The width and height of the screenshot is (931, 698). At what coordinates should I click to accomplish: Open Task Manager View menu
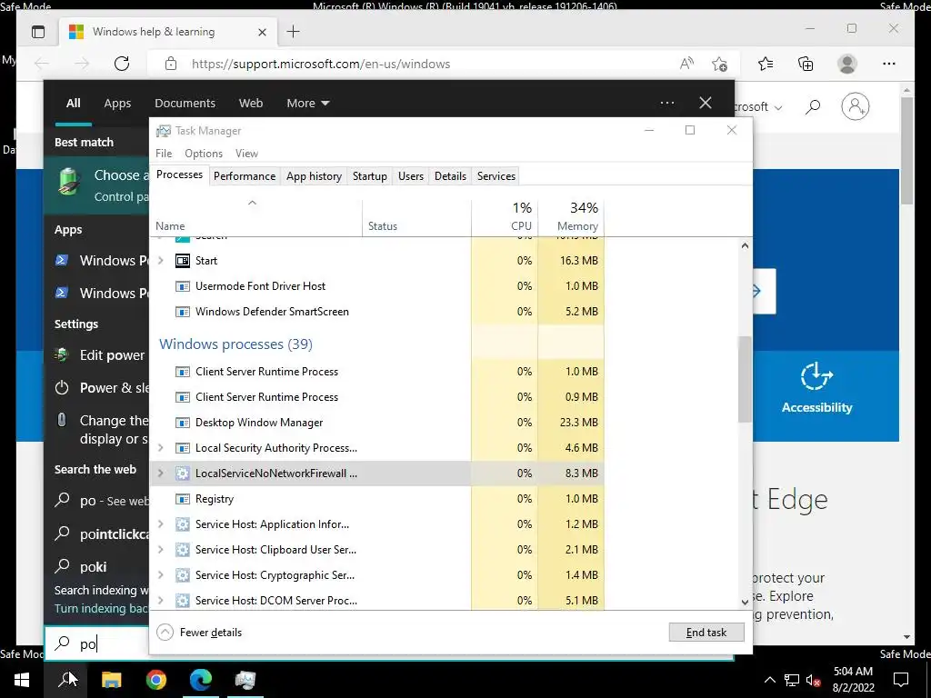tap(246, 153)
